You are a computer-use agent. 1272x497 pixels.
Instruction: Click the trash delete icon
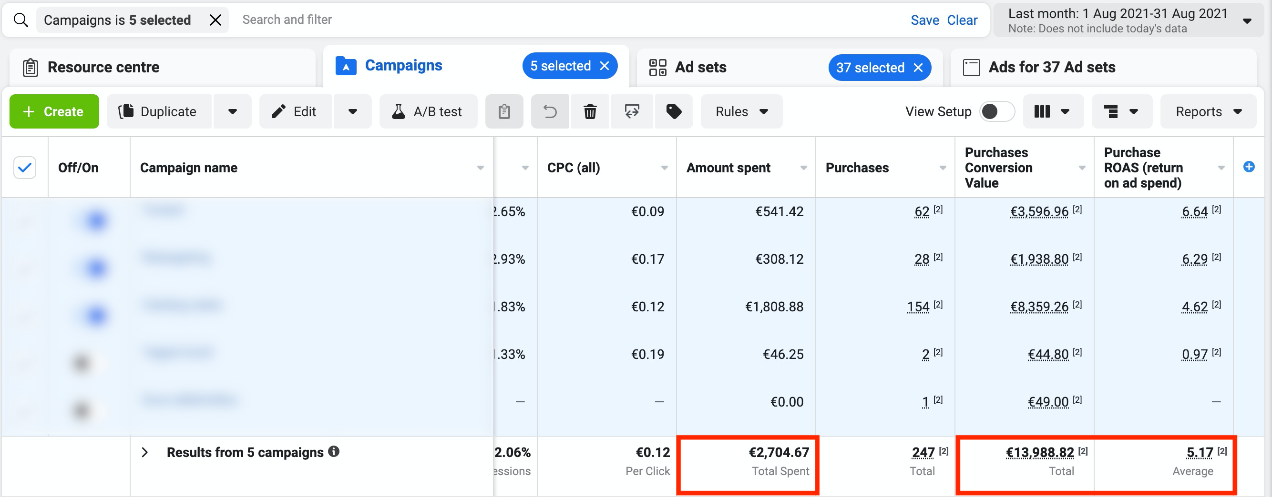(x=590, y=111)
